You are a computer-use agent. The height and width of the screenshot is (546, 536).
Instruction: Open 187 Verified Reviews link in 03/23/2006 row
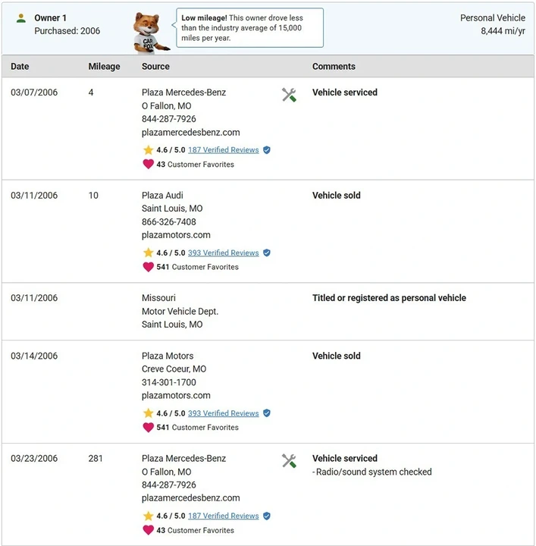tap(224, 516)
